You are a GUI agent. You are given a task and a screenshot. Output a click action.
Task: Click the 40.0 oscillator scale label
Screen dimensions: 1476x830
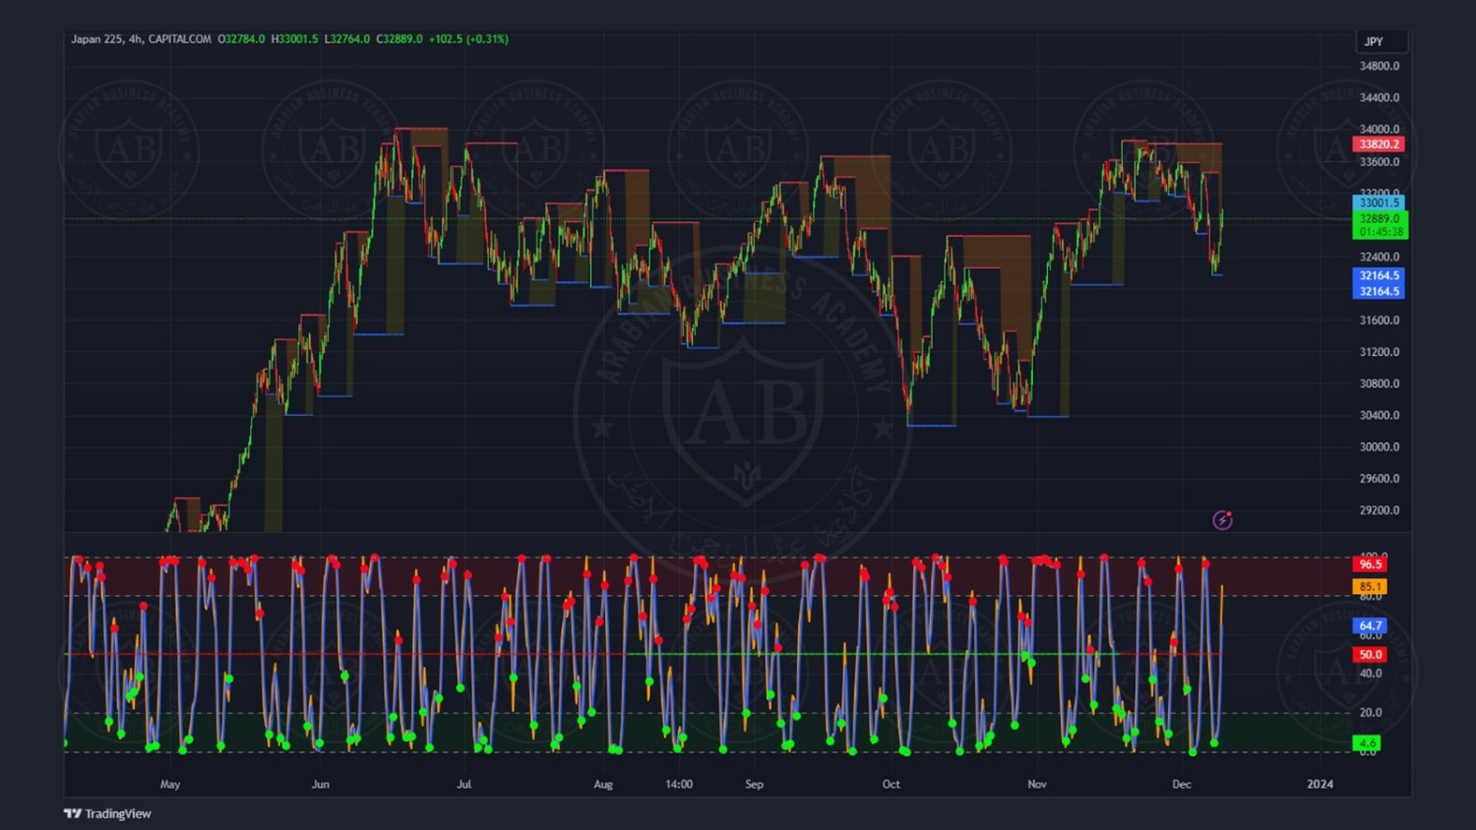click(1371, 674)
